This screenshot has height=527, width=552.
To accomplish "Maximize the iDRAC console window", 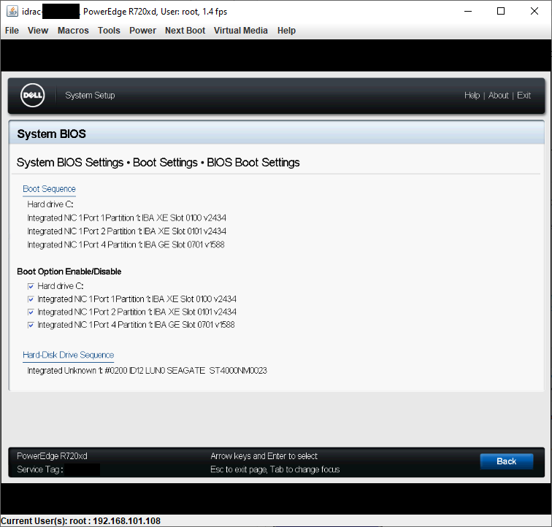I will pyautogui.click(x=501, y=11).
